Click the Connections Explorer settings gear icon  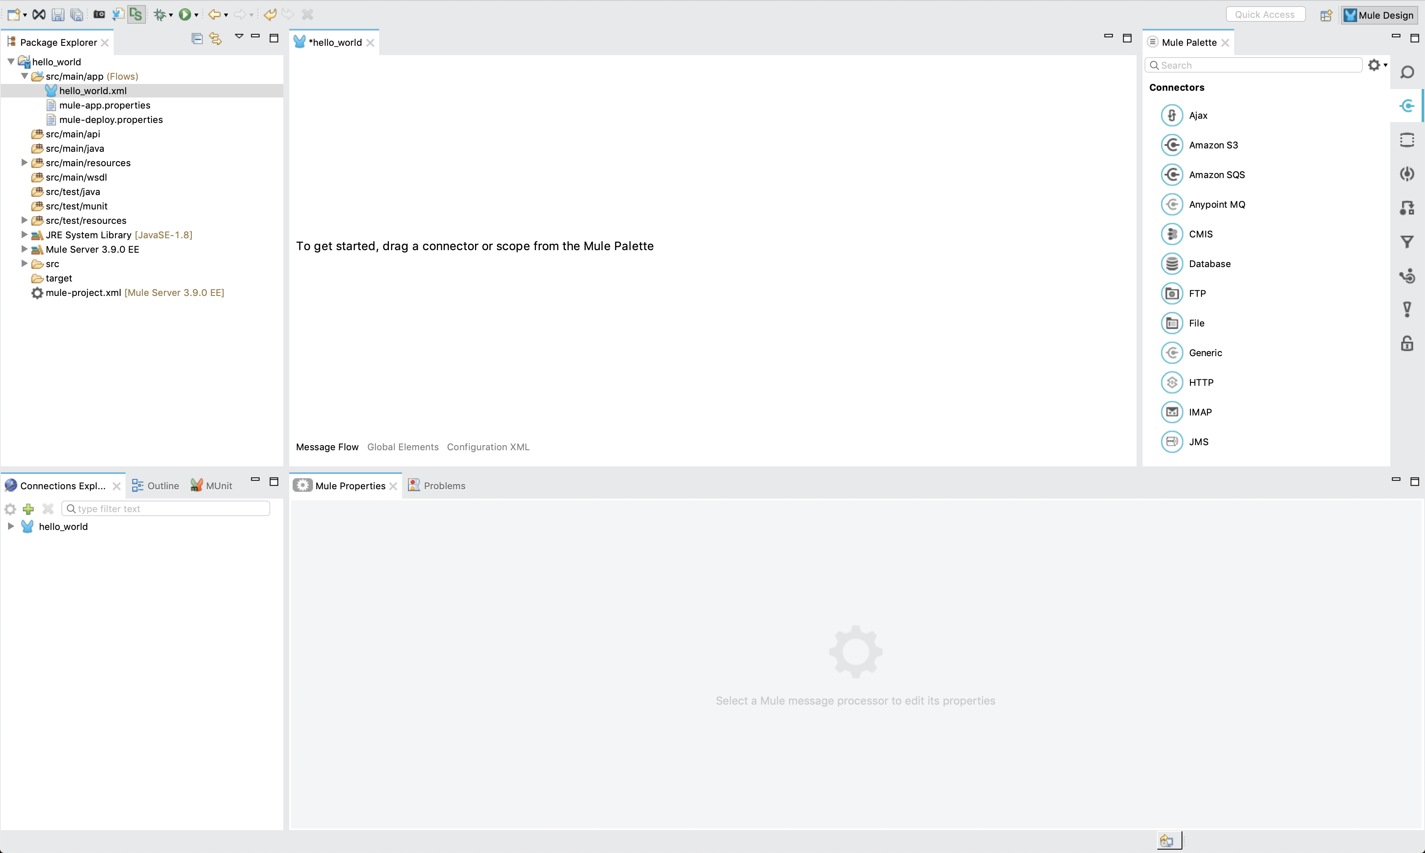click(x=10, y=509)
